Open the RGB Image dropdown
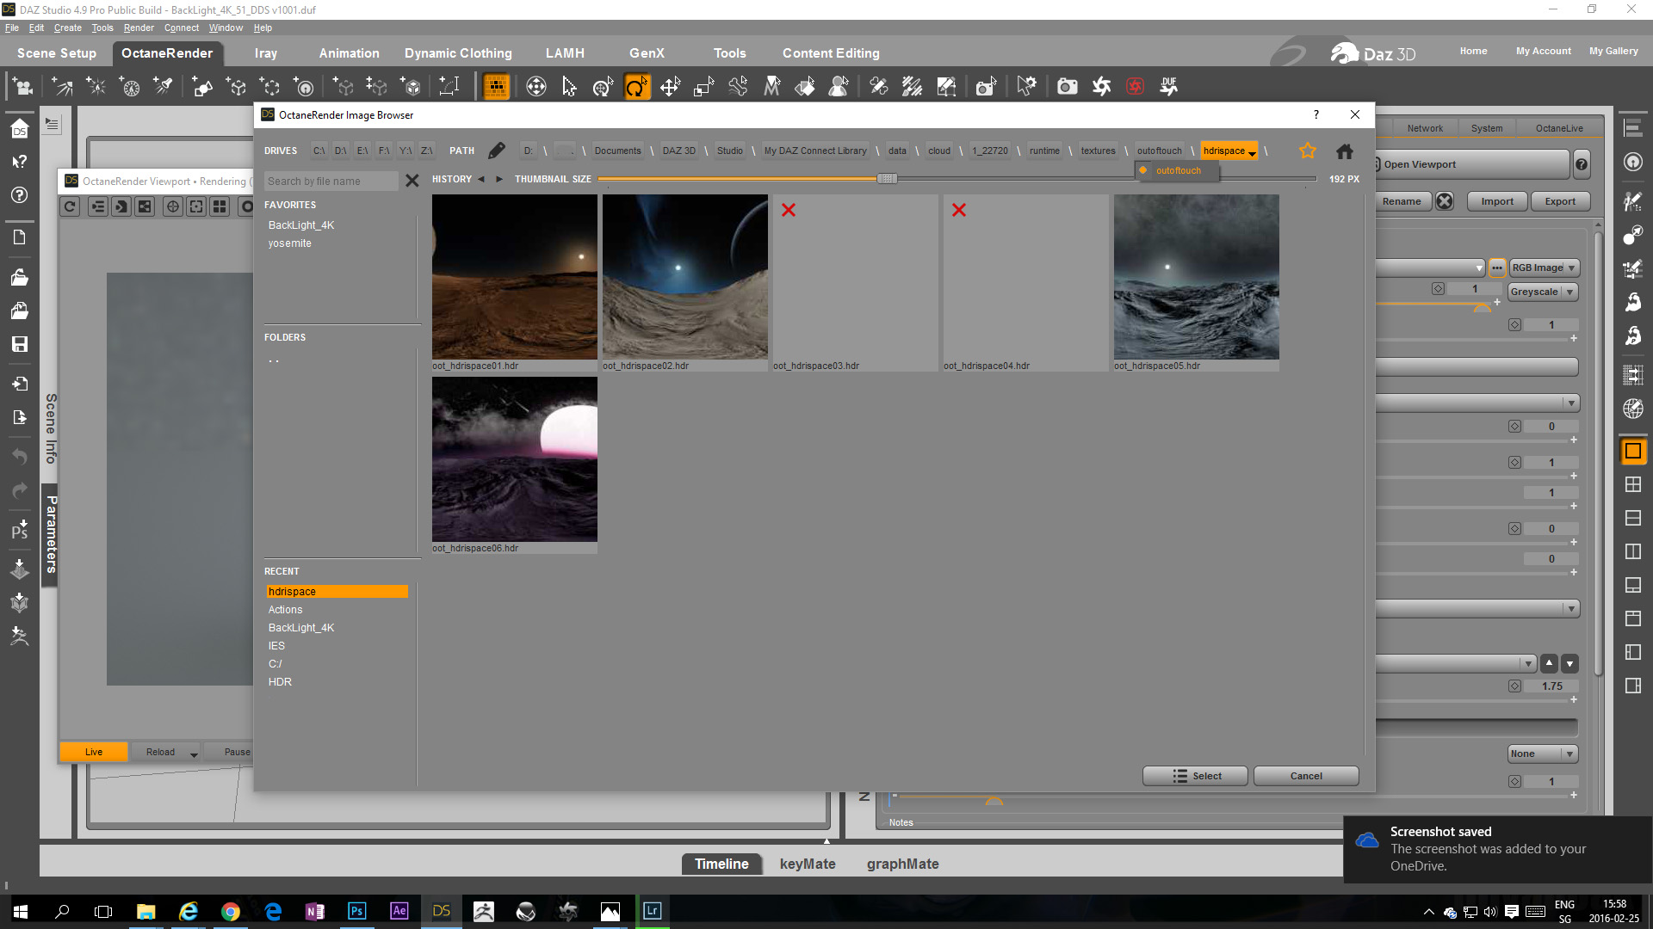 1544,268
